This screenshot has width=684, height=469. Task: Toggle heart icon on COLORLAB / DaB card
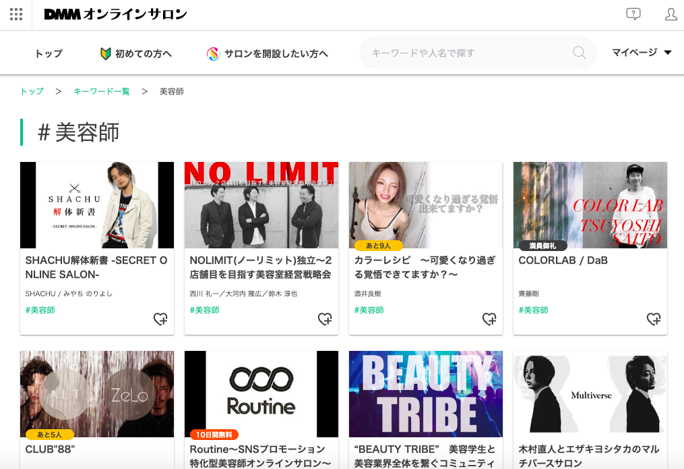click(x=654, y=319)
